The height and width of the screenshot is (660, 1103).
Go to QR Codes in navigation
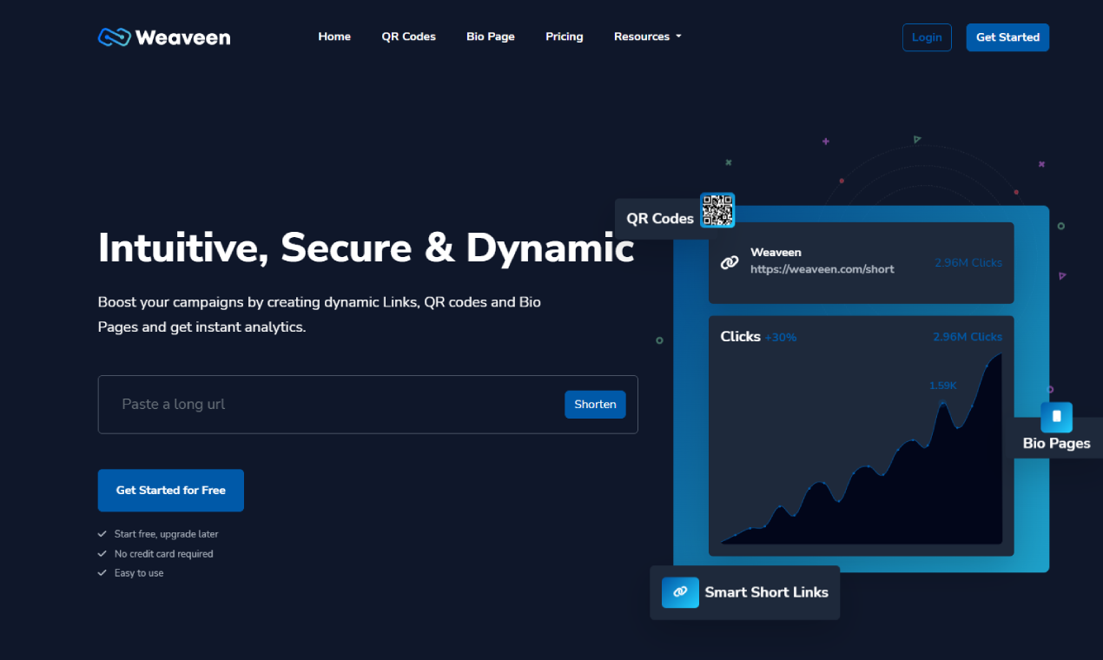tap(409, 36)
